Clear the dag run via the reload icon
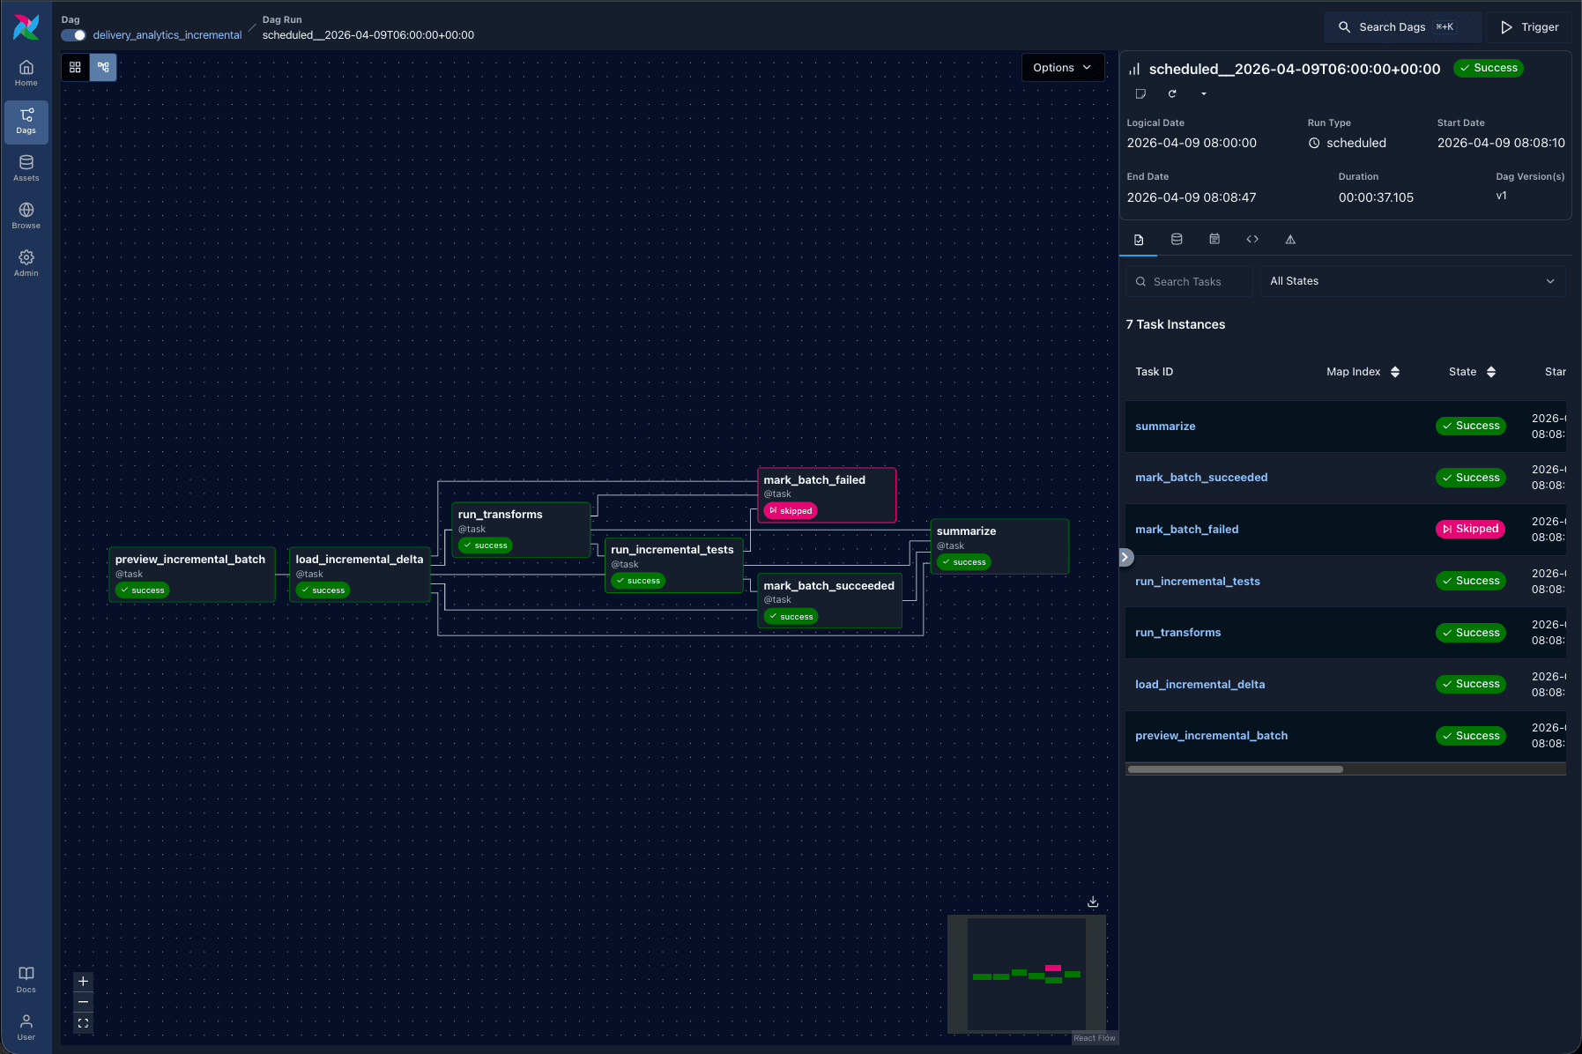The height and width of the screenshot is (1054, 1582). (1172, 93)
